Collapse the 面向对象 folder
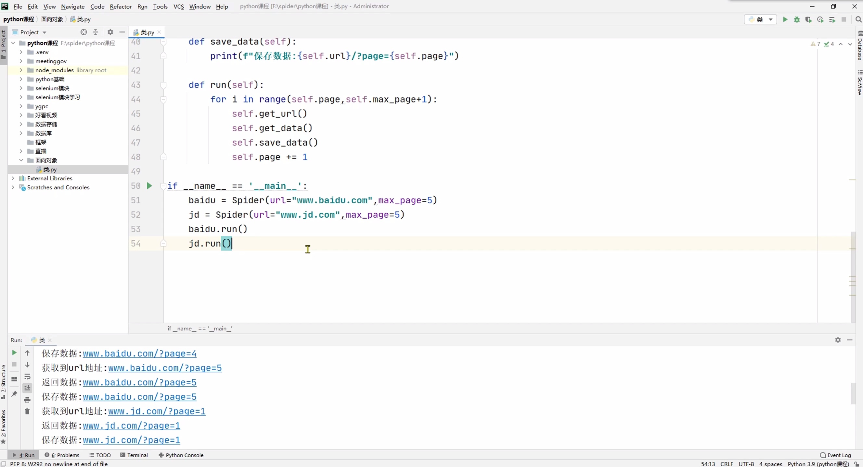Viewport: 863px width, 467px height. [21, 160]
